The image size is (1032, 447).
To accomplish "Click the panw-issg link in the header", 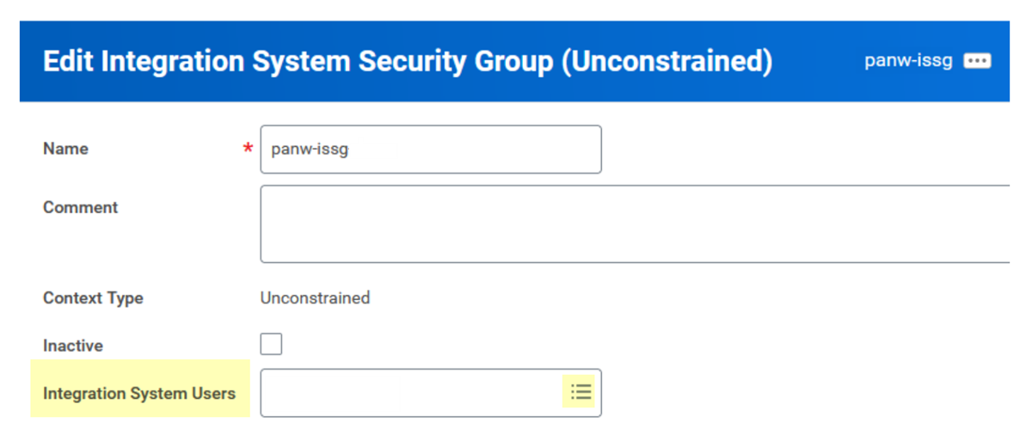I will pyautogui.click(x=908, y=61).
